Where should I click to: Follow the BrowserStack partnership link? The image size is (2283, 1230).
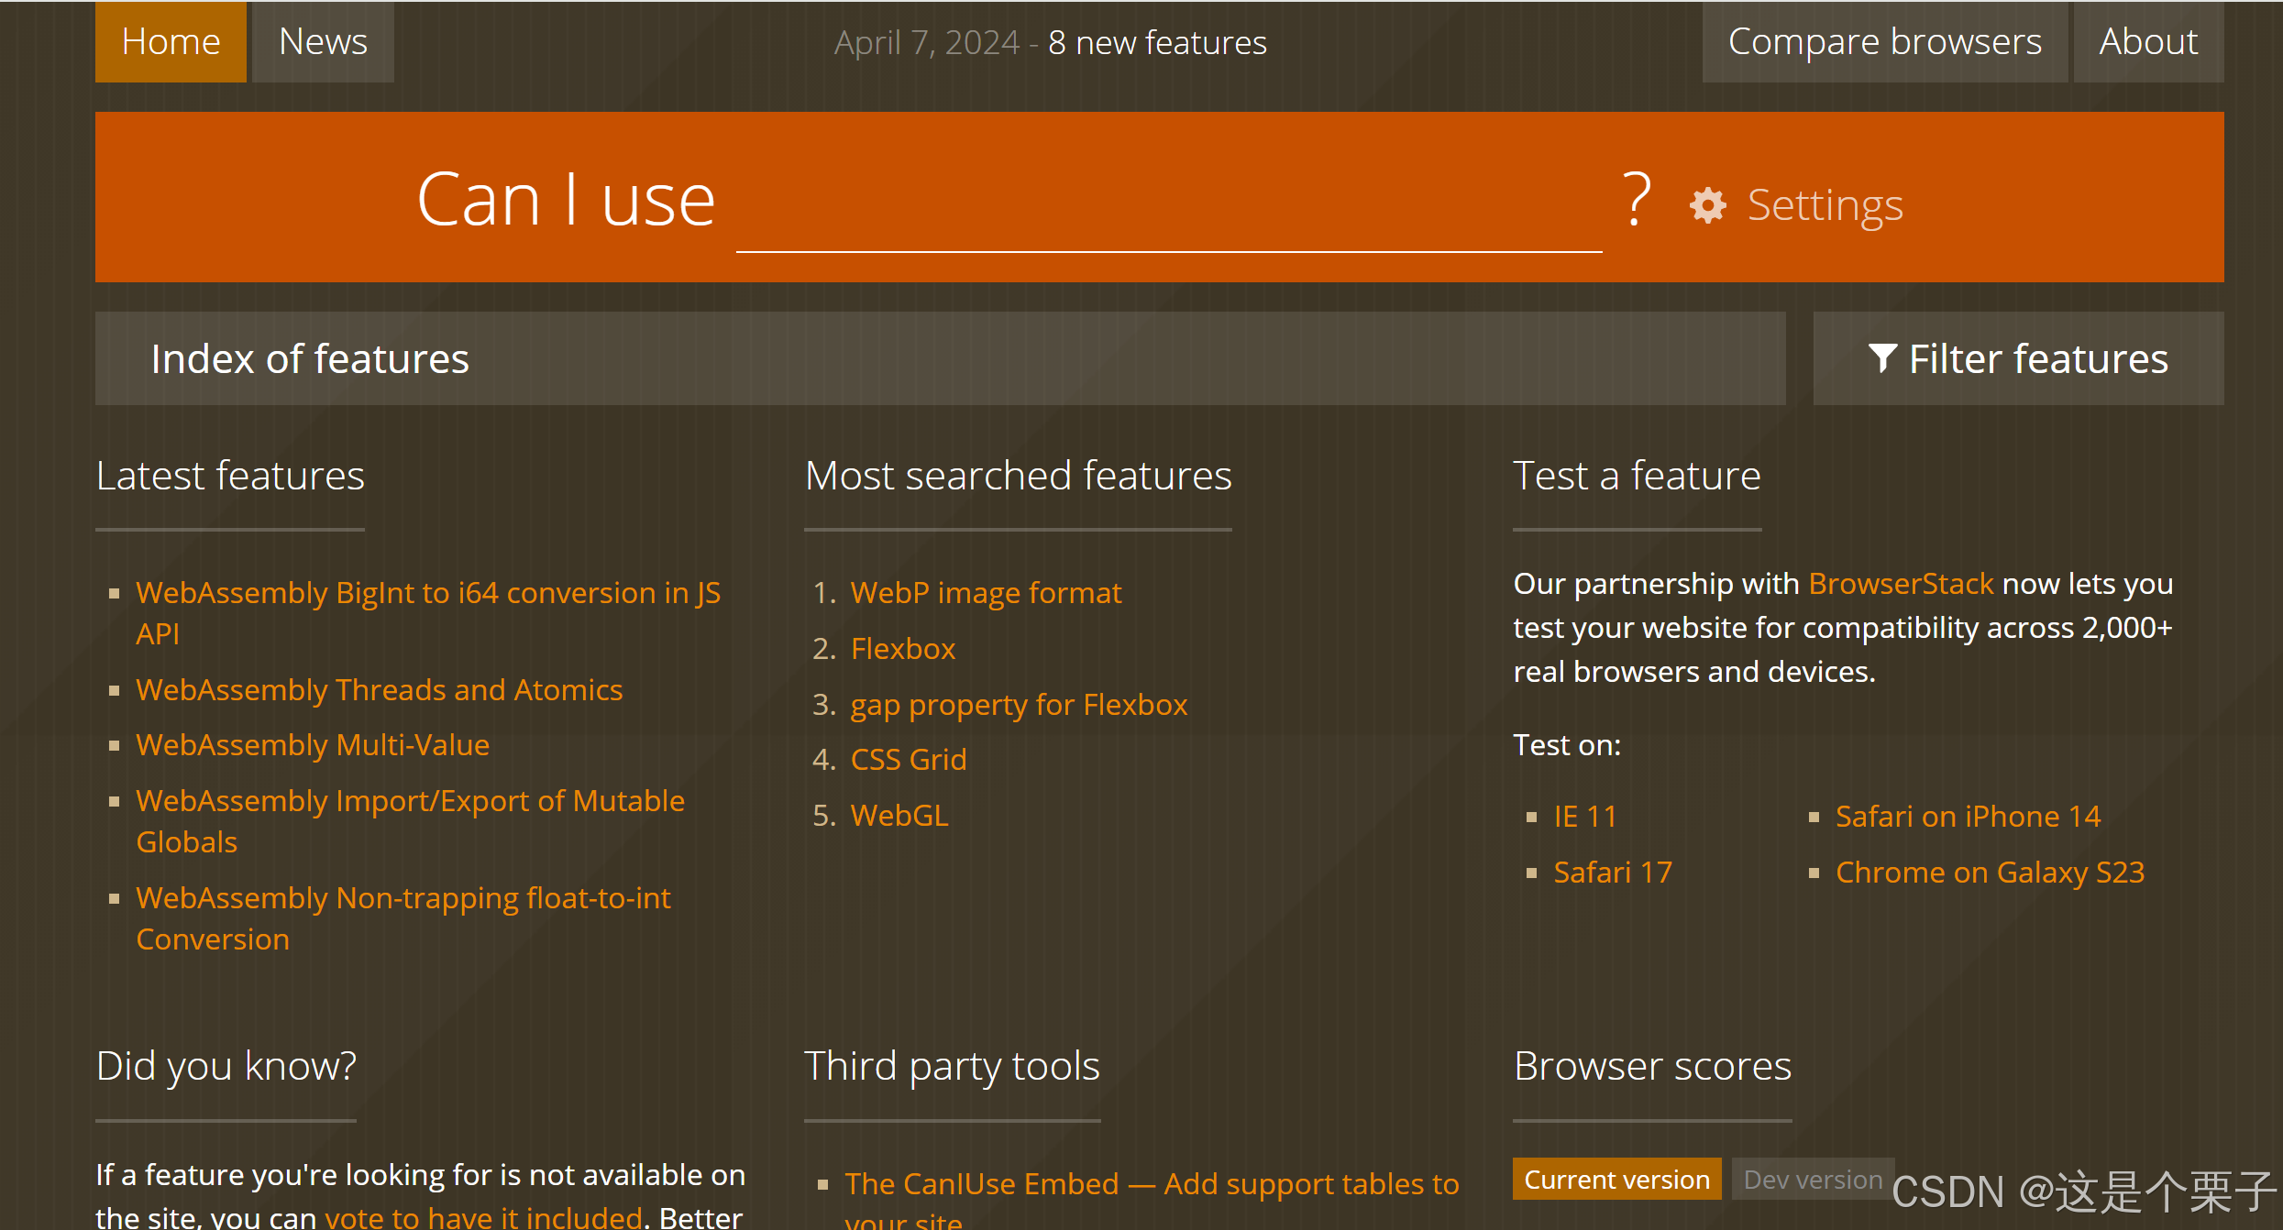tap(1901, 584)
